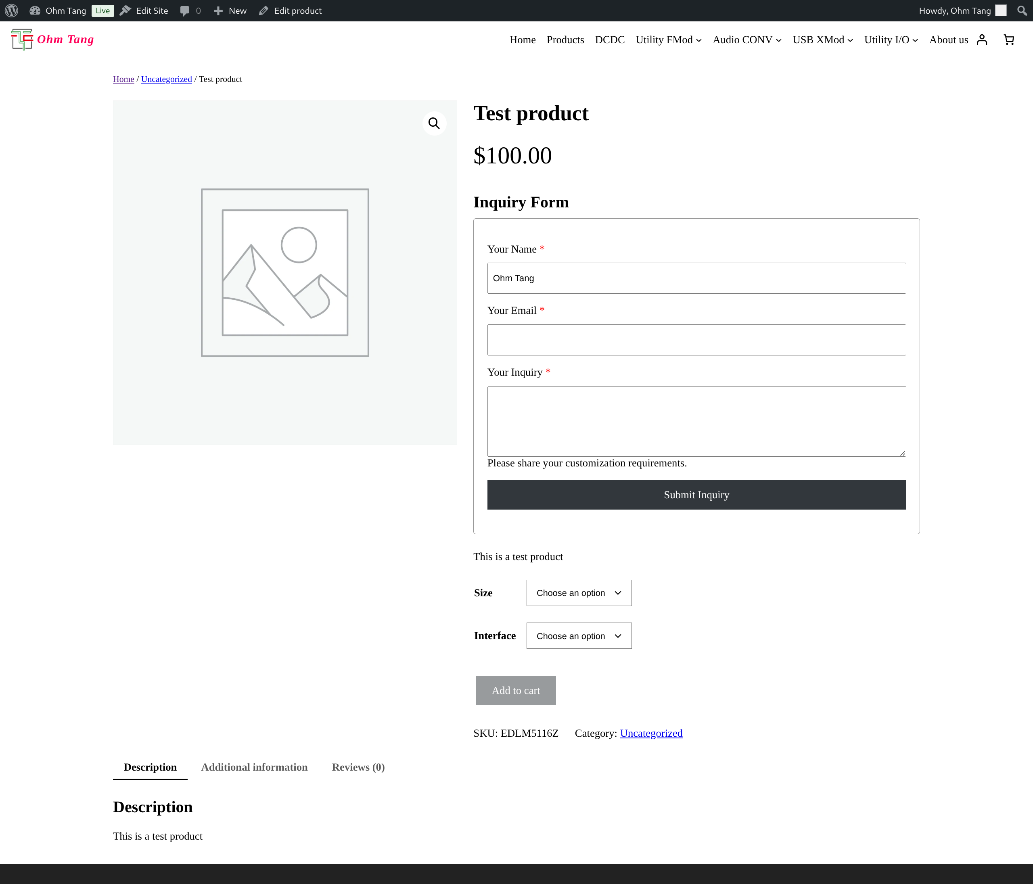Open the WordPress logo menu
The height and width of the screenshot is (884, 1033).
11,10
